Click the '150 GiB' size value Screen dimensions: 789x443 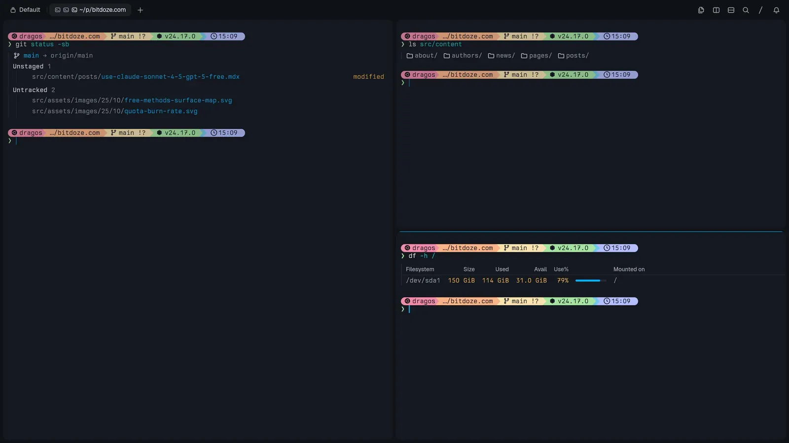click(461, 281)
